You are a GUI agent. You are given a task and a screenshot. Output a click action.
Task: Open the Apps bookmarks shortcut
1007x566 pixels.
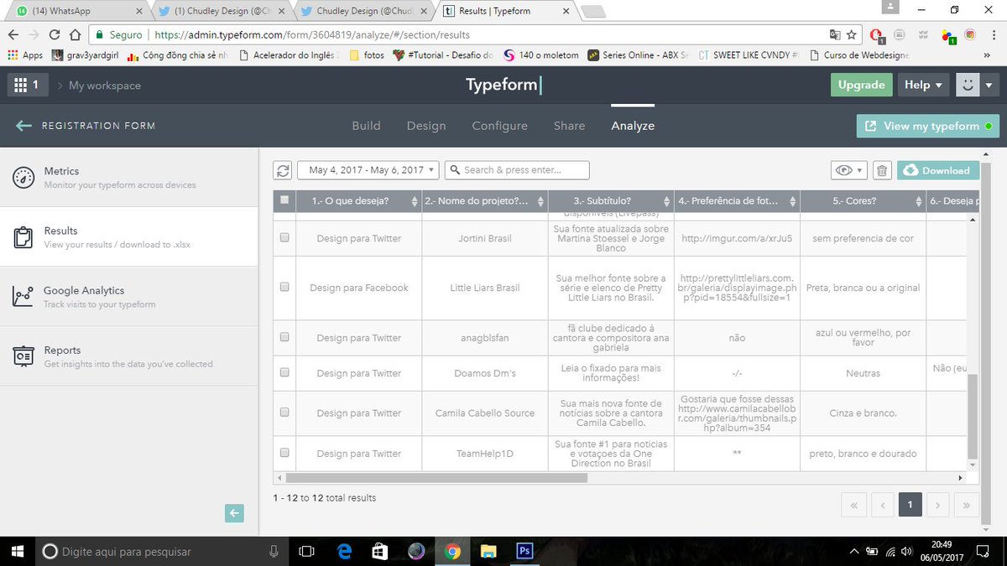tap(25, 55)
